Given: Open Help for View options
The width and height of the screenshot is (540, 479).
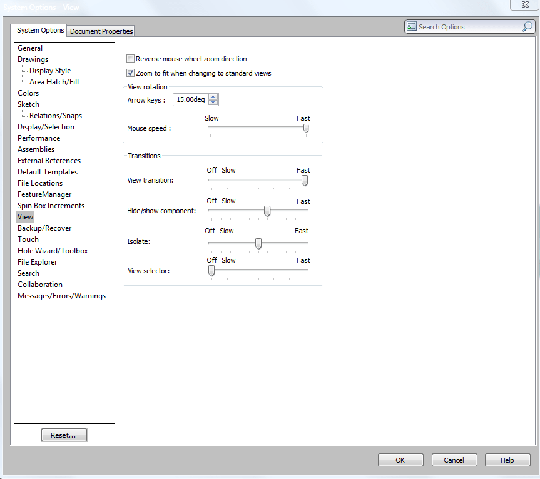Looking at the screenshot, I should (507, 460).
